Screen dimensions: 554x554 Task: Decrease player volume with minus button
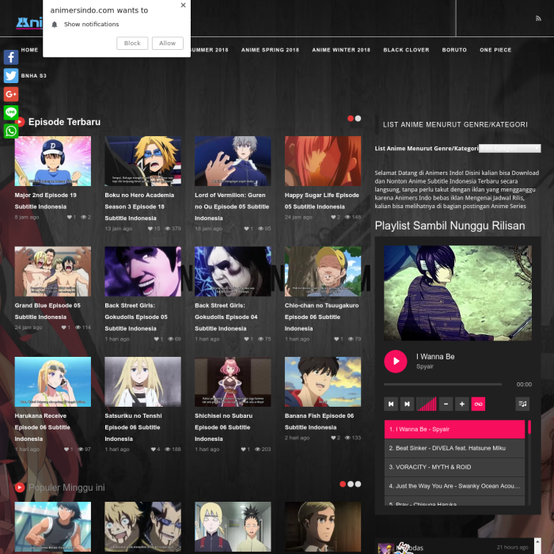pyautogui.click(x=446, y=404)
